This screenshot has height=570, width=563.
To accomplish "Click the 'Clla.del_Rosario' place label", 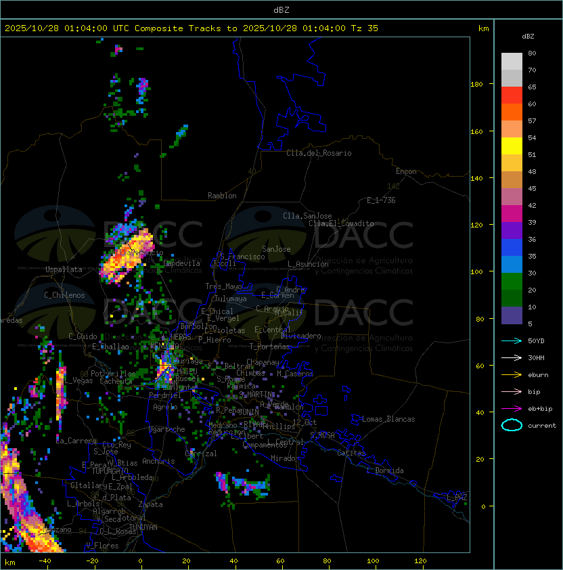I will click(319, 153).
